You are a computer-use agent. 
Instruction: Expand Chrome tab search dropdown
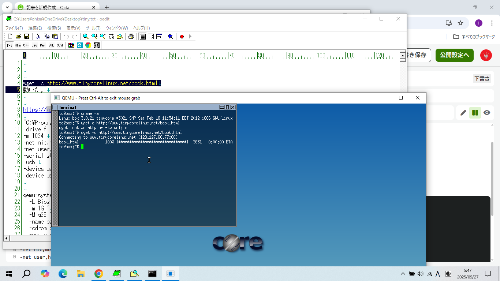[7, 7]
